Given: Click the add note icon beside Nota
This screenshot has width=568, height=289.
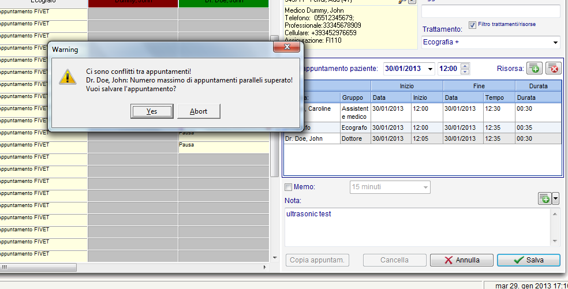Looking at the screenshot, I should pos(544,198).
